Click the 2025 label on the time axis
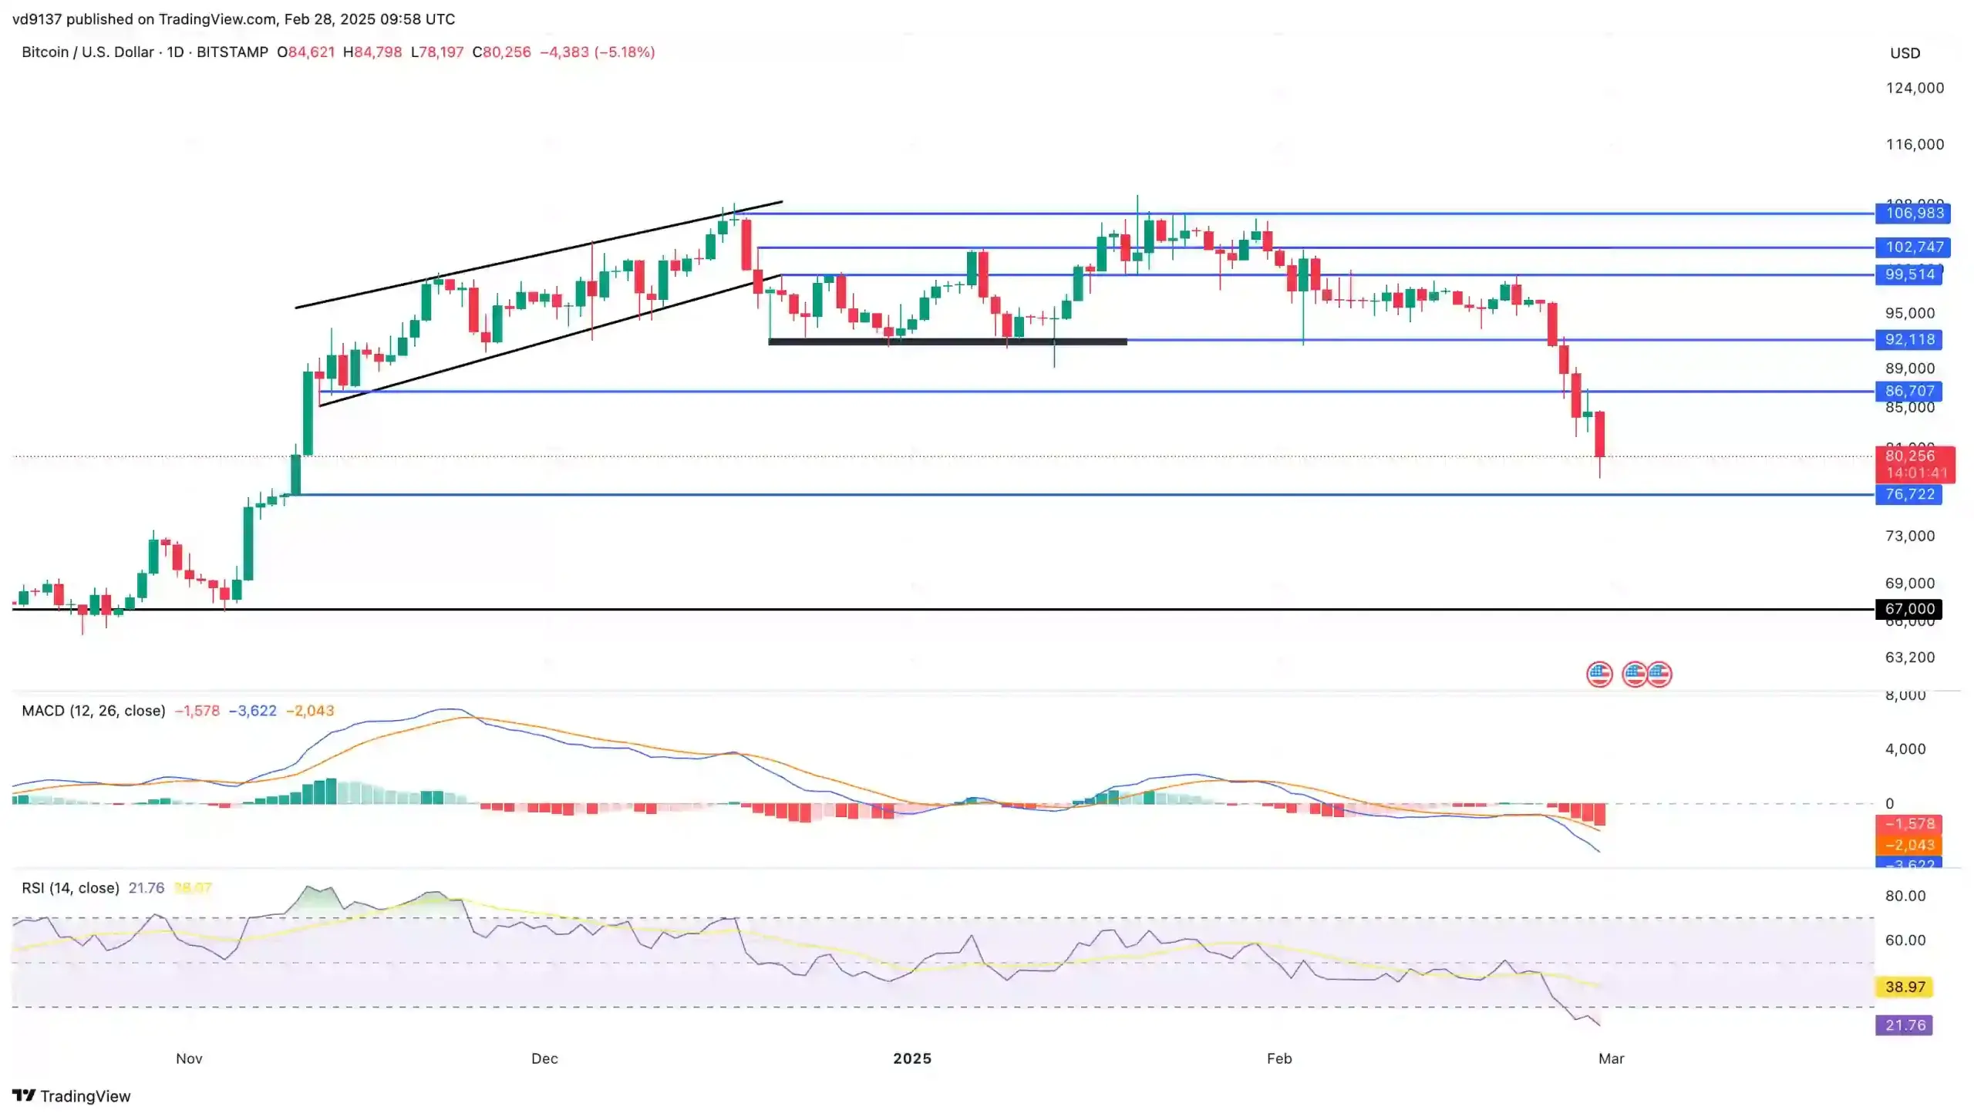1974x1117 pixels. pos(912,1058)
